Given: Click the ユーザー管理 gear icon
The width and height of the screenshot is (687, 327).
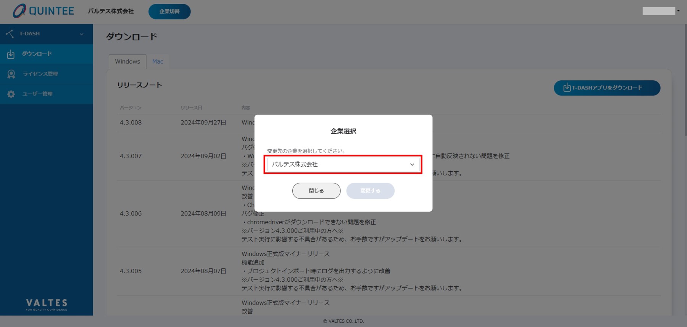Looking at the screenshot, I should [x=11, y=94].
